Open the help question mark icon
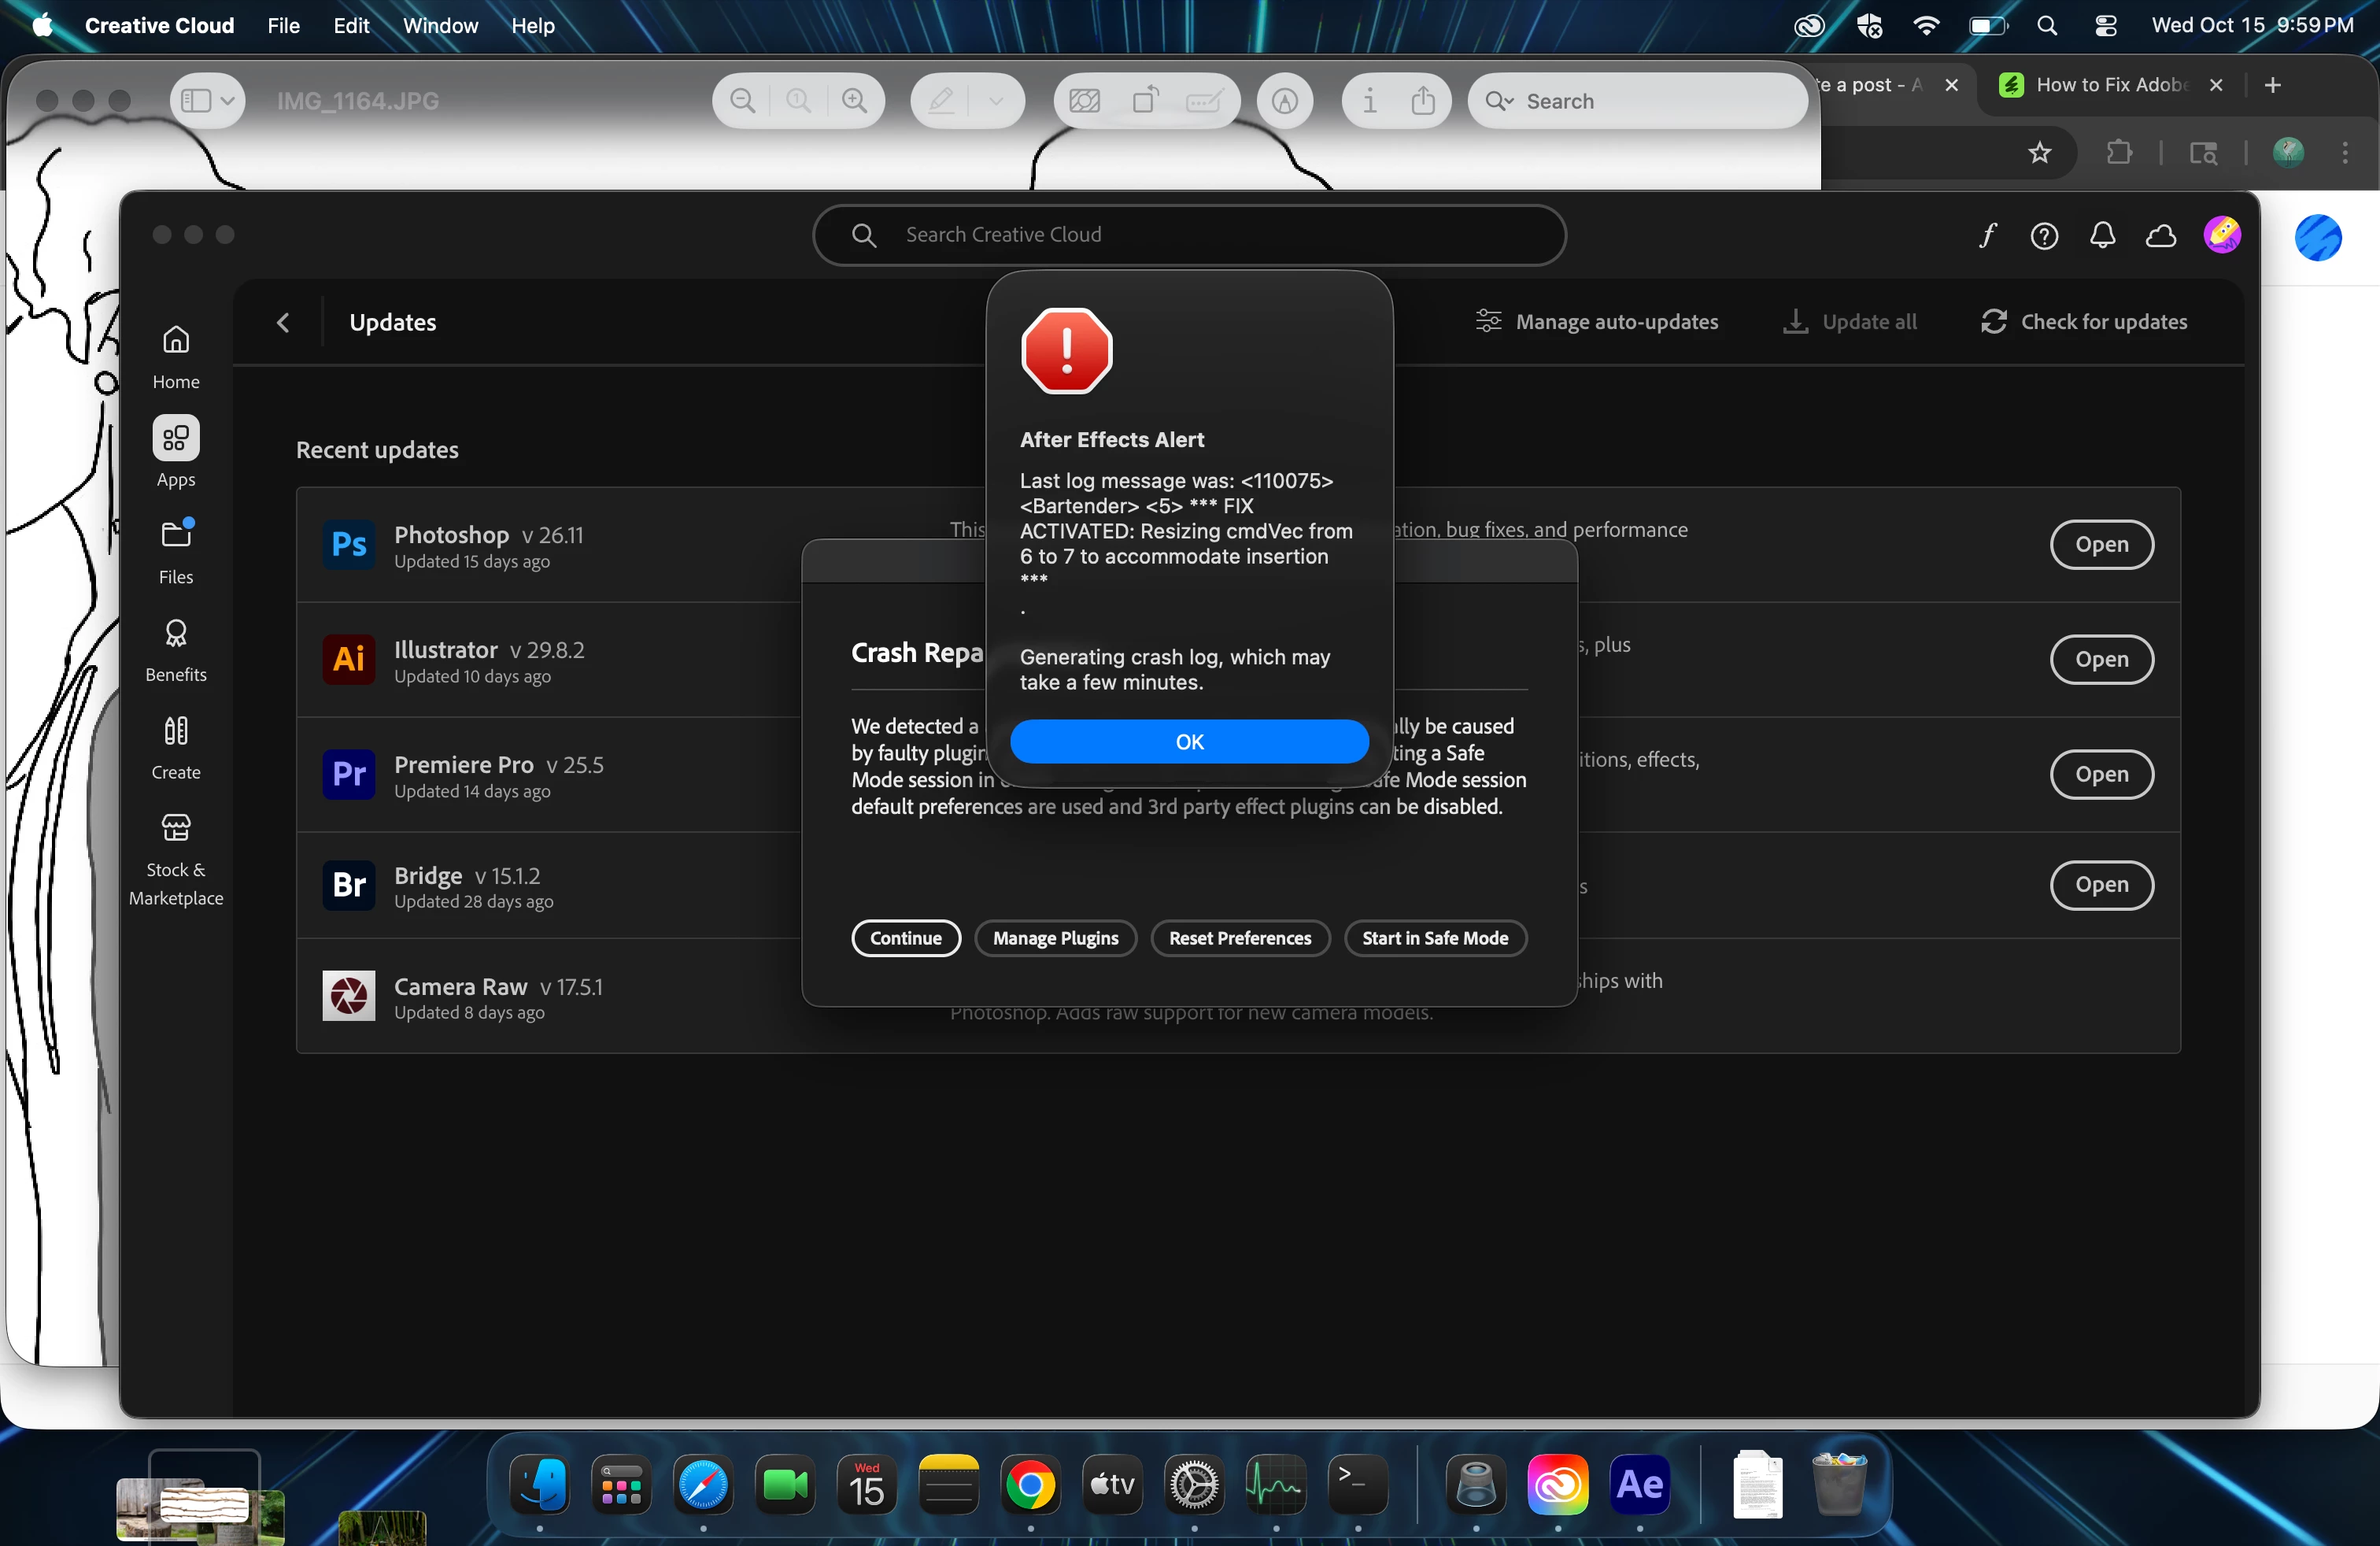This screenshot has width=2380, height=1546. click(2044, 235)
